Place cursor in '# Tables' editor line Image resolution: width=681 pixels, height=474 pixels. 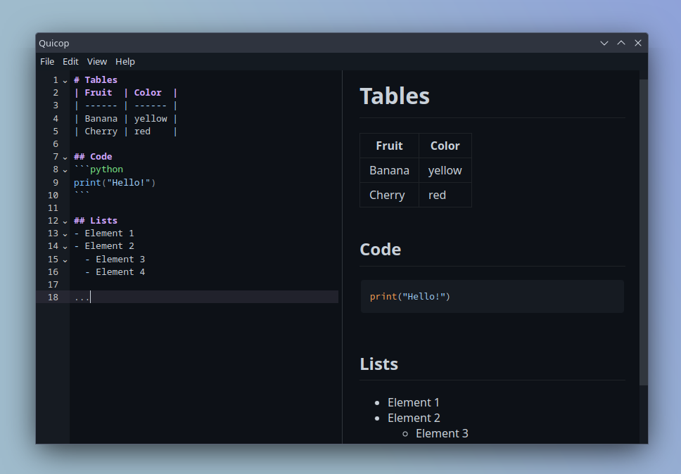(96, 80)
